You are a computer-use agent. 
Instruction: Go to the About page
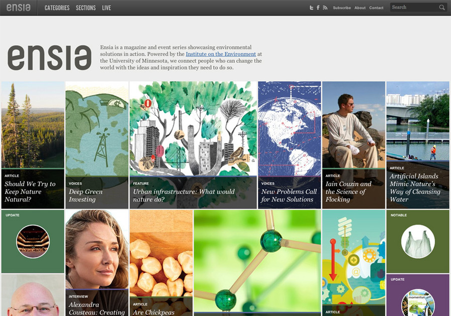[360, 8]
